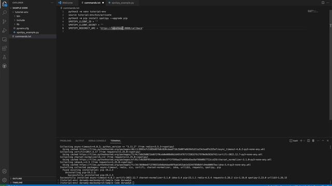Kill terminal with trash icon
The image size is (332, 186).
313,141
